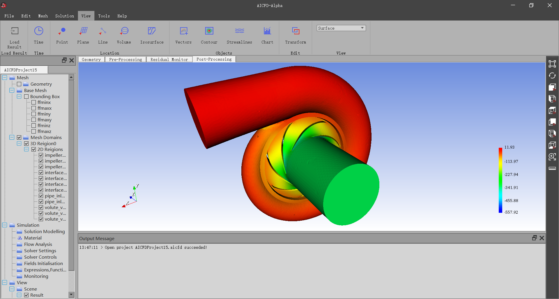Select the third cube view orientation icon

click(x=552, y=110)
